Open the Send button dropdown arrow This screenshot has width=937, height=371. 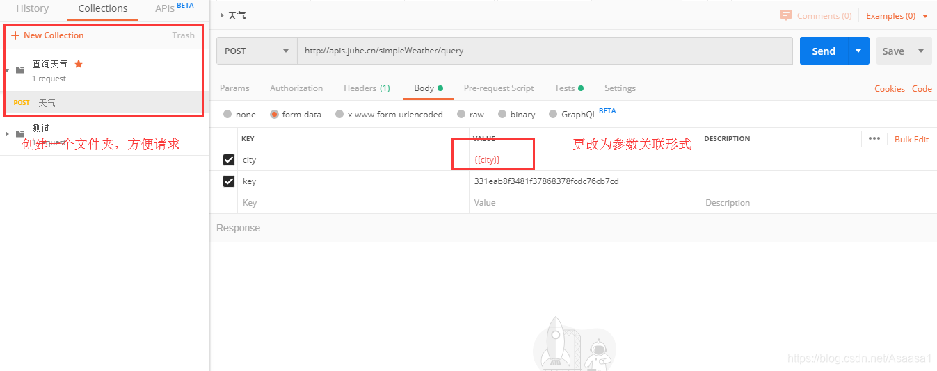(858, 51)
